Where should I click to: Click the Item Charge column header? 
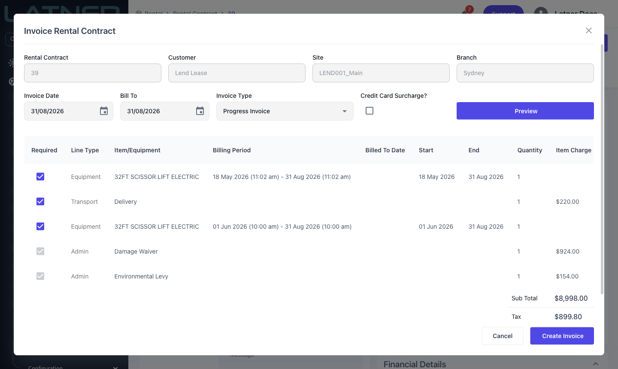[x=573, y=150]
